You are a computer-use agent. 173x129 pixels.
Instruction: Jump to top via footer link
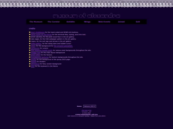click(x=90, y=110)
